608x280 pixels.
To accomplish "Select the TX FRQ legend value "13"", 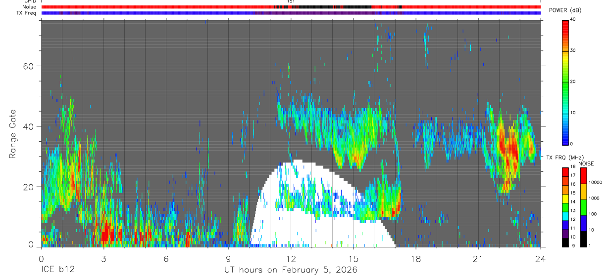I will [573, 211].
